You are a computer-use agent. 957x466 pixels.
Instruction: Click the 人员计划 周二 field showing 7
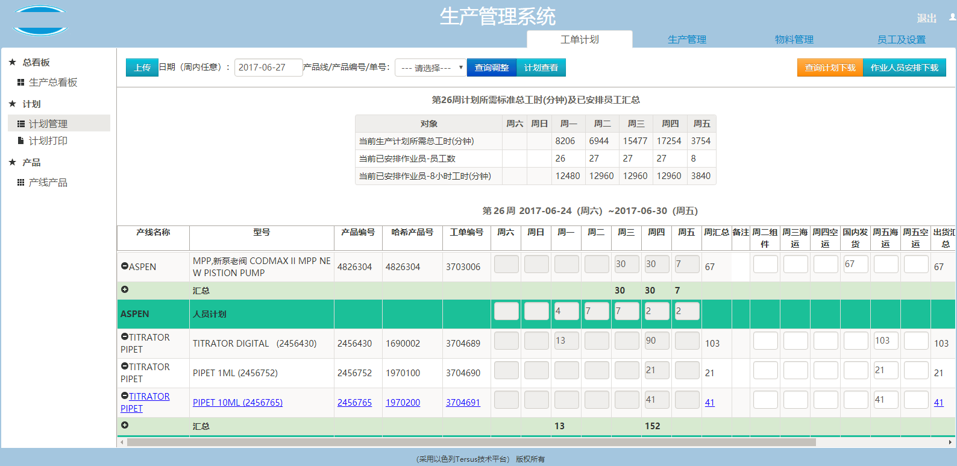click(597, 311)
